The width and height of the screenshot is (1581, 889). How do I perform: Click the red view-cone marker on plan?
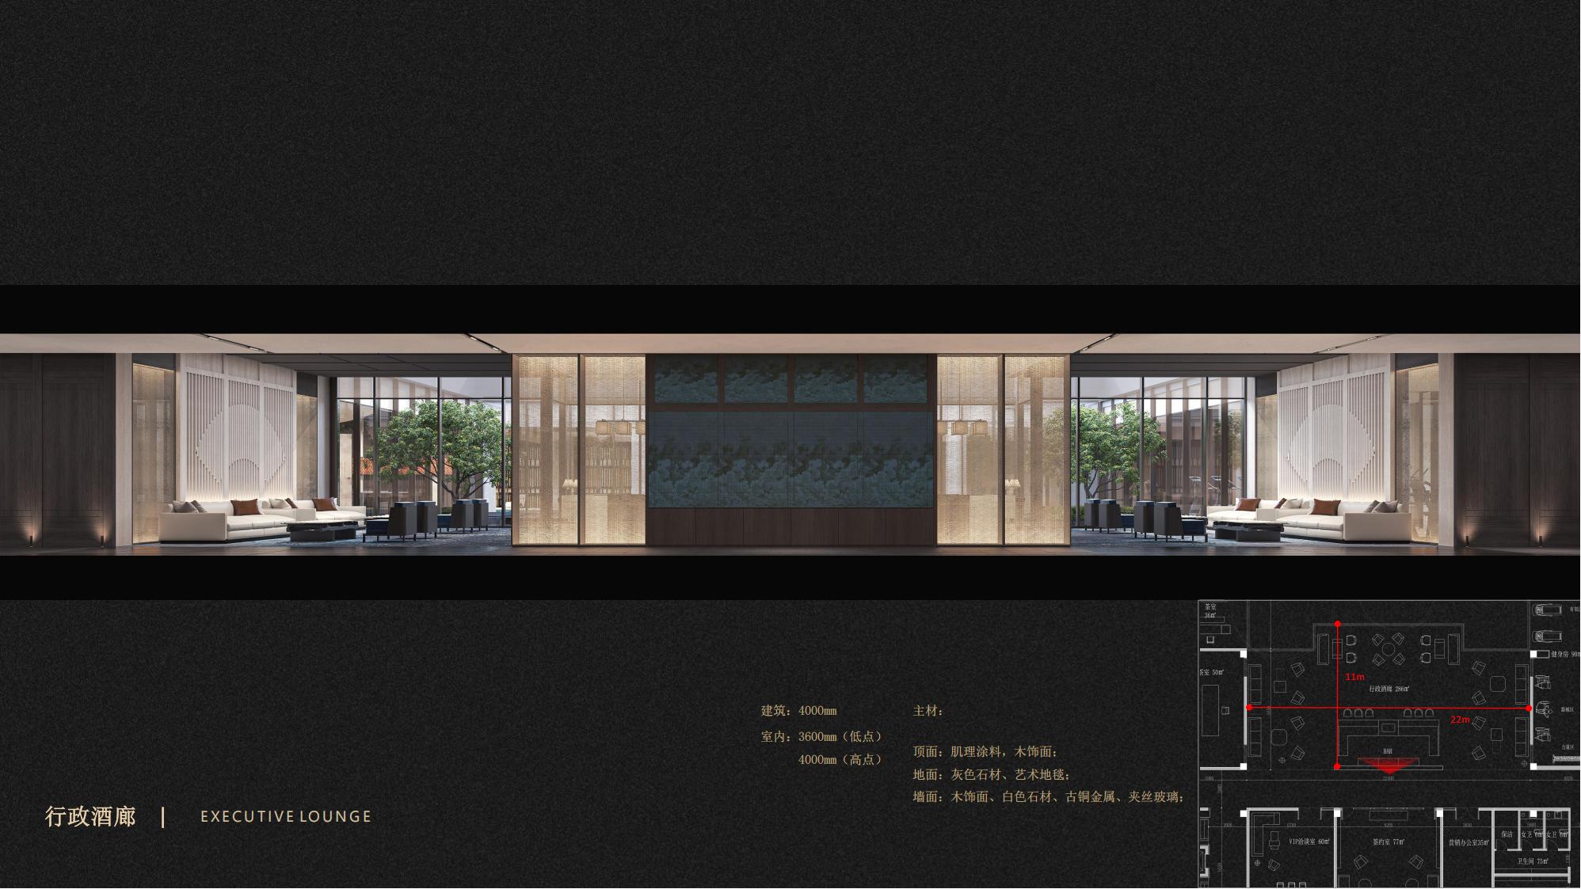pos(1387,766)
